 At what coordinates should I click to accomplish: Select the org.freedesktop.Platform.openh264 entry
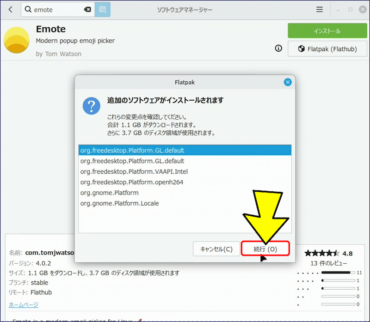click(132, 182)
